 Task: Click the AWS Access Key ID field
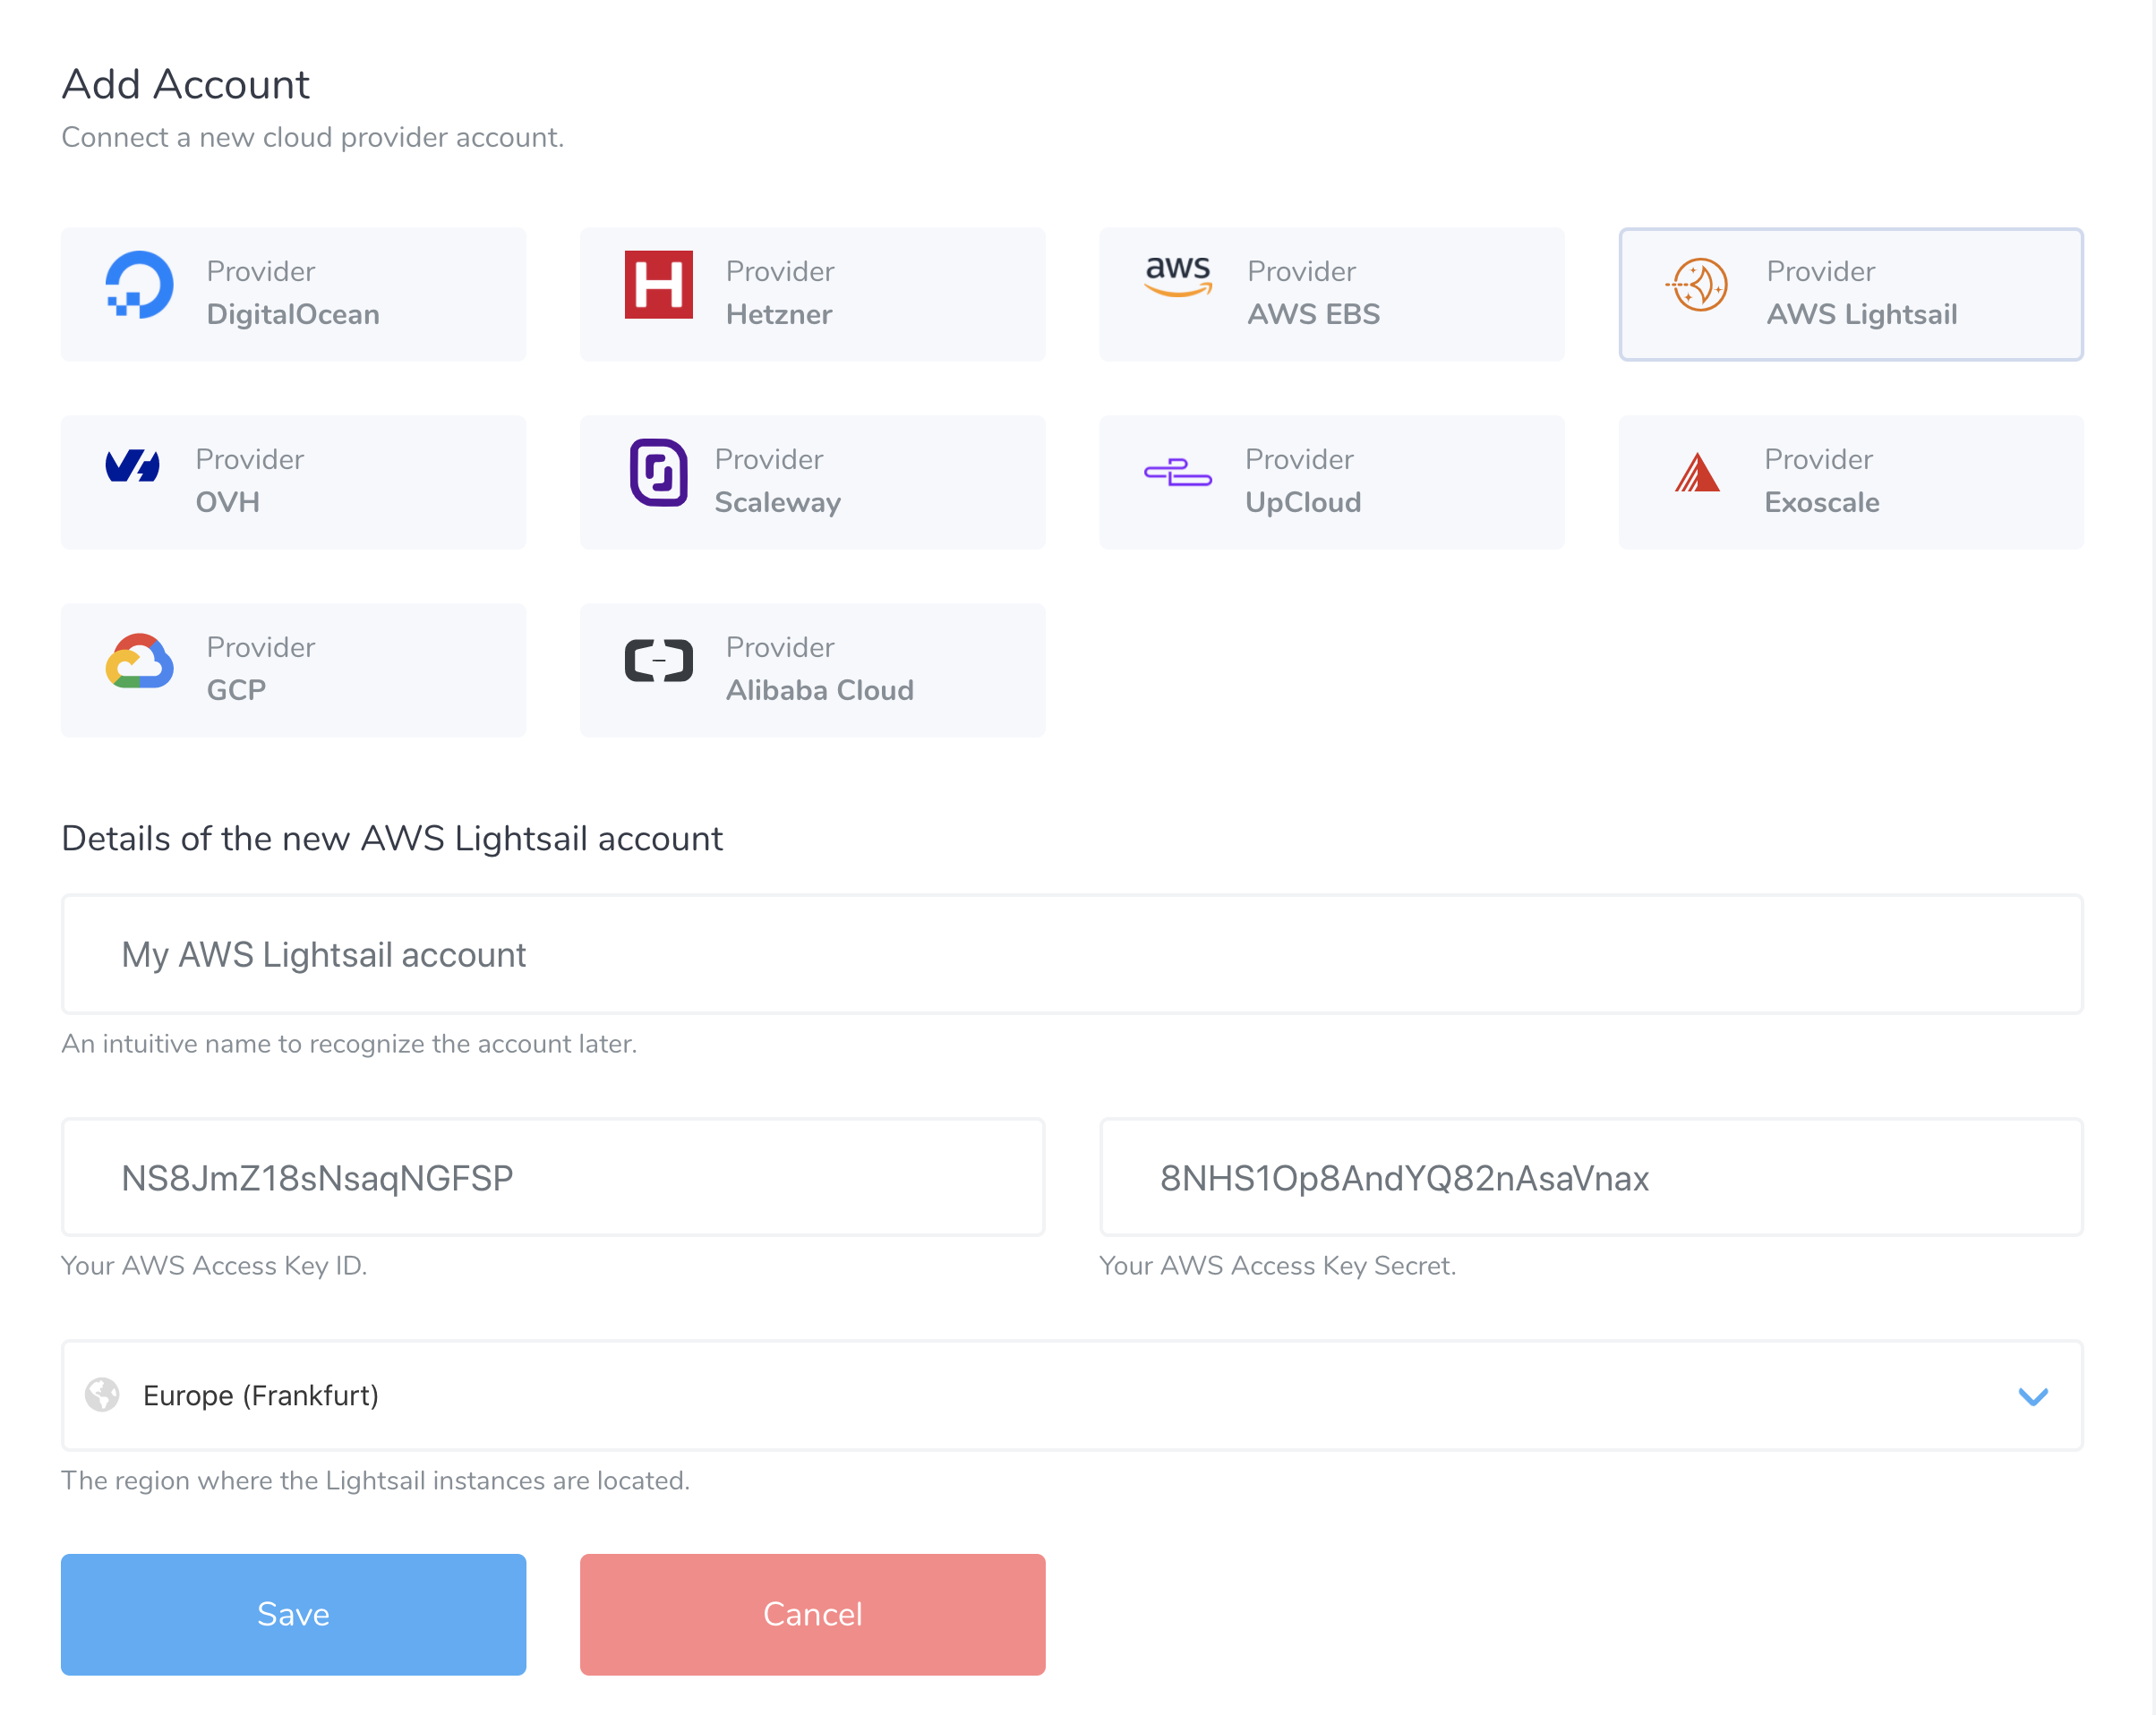coord(553,1178)
